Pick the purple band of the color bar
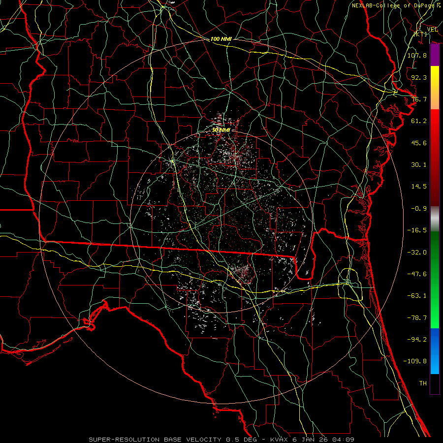 [x=435, y=55]
